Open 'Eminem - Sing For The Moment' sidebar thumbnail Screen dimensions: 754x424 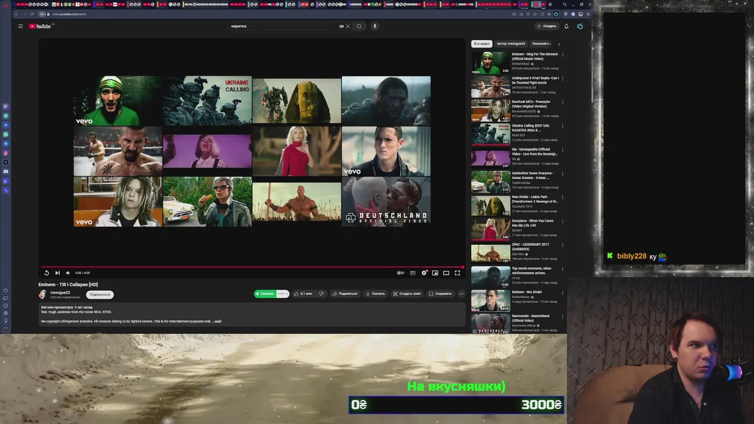coord(490,62)
